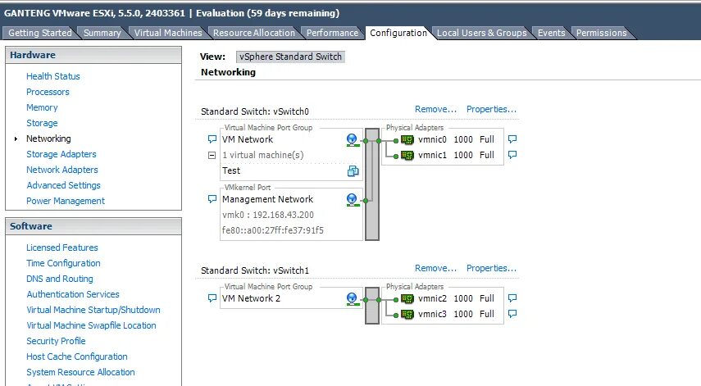Open Licensed Features

(62, 248)
